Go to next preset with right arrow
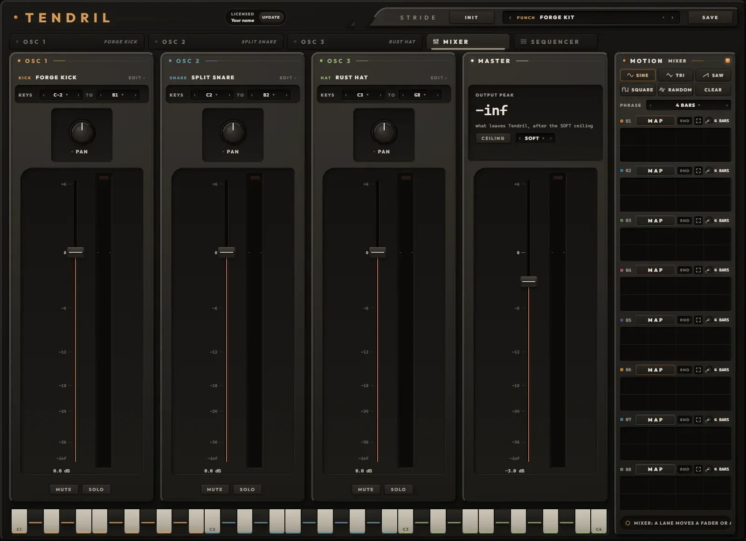This screenshot has width=746, height=541. [672, 18]
